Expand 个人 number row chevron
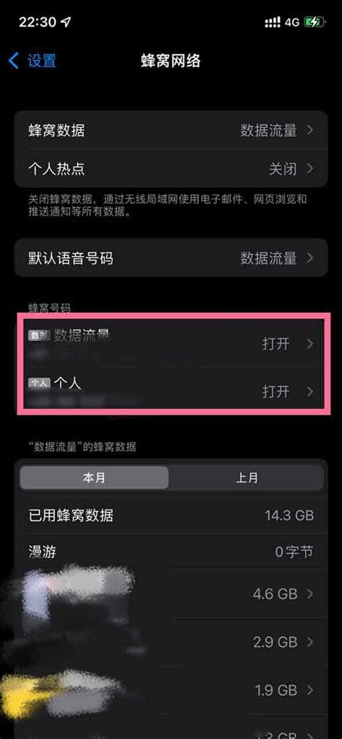Viewport: 342px width, 739px height. click(310, 391)
